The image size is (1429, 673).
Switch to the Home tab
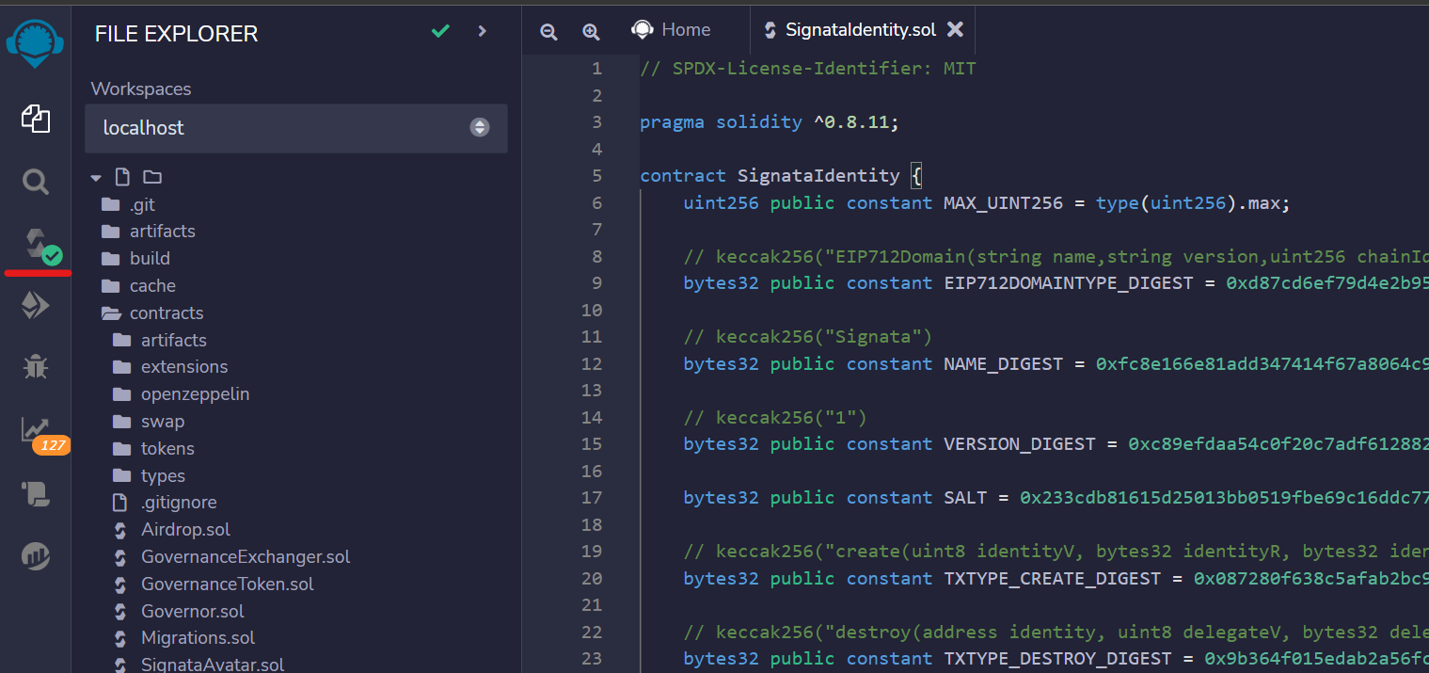point(671,30)
